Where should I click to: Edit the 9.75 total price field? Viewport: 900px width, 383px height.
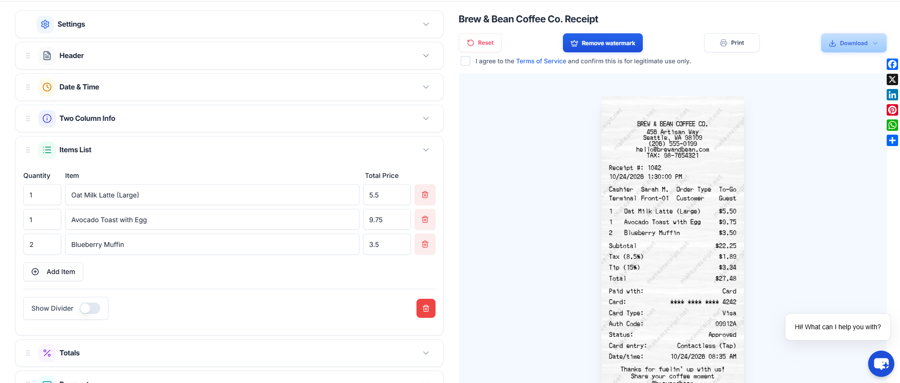coord(387,219)
